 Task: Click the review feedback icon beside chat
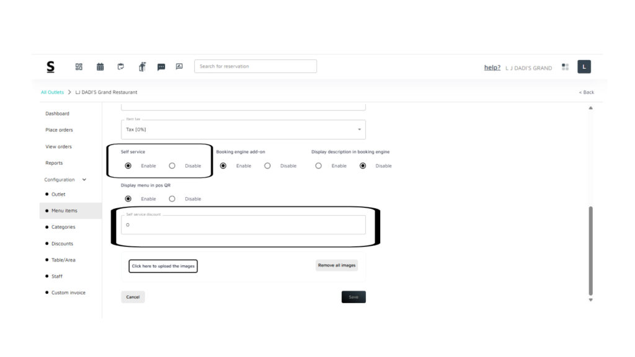(x=179, y=67)
